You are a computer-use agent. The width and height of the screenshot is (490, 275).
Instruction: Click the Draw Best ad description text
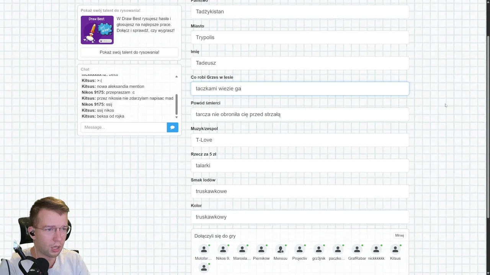click(145, 24)
